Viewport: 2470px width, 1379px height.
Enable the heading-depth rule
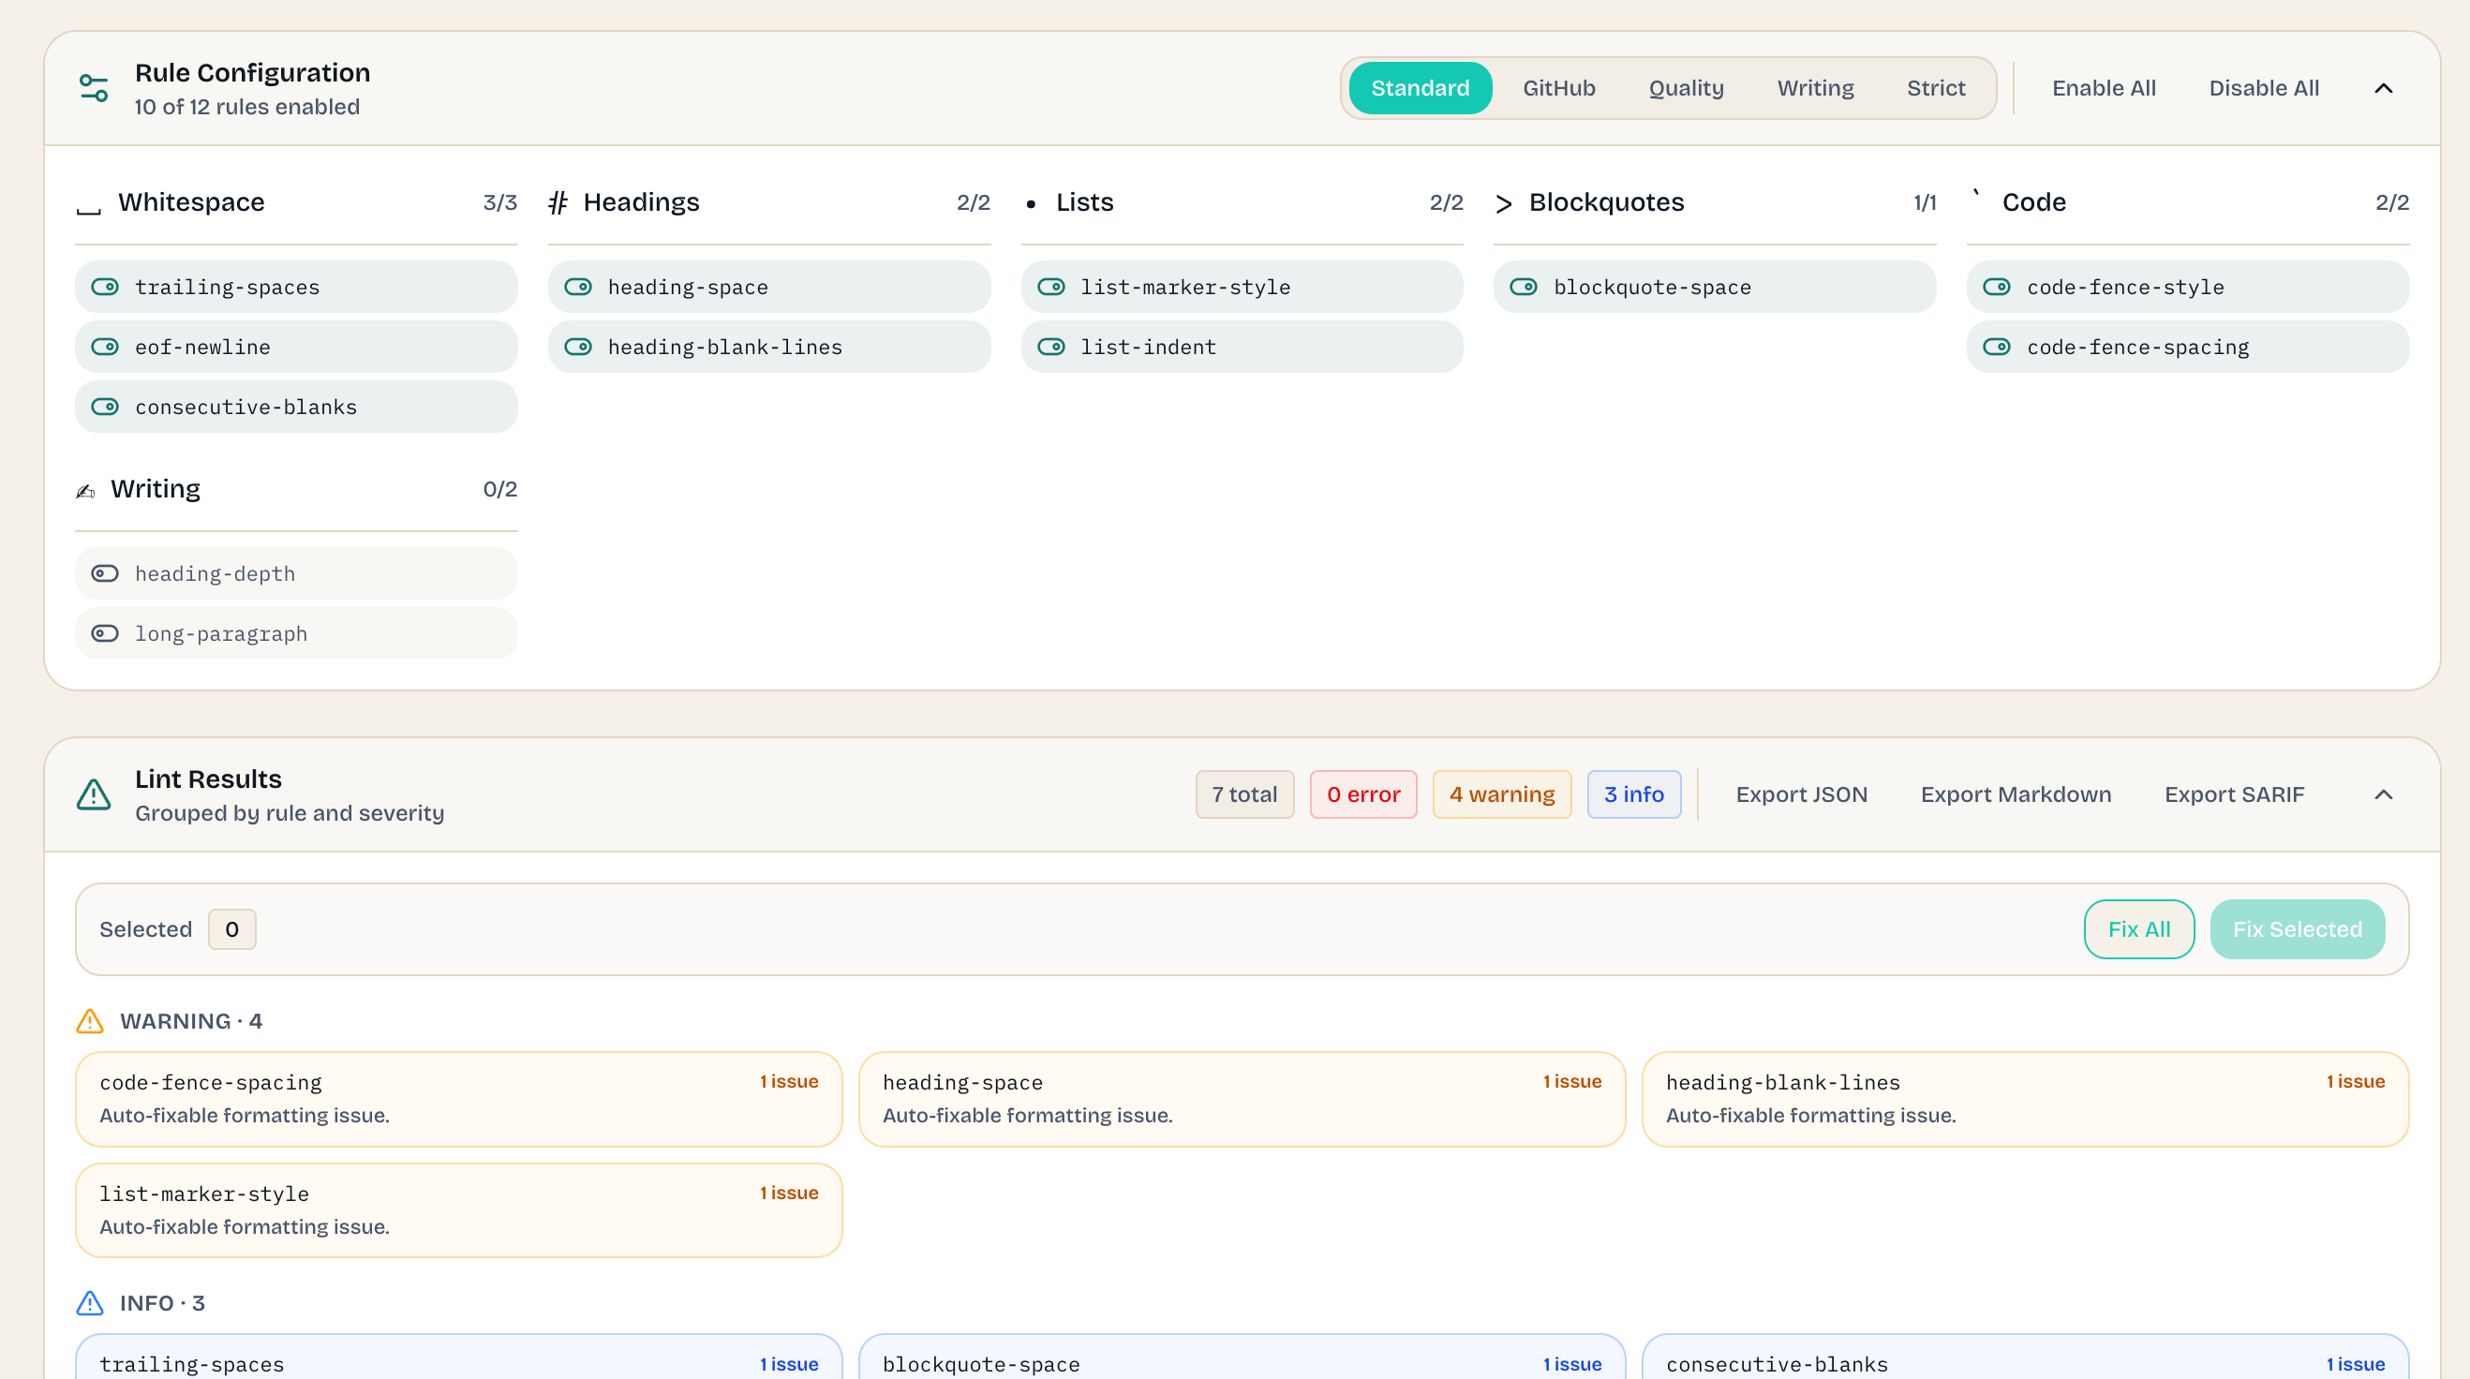pyautogui.click(x=105, y=572)
